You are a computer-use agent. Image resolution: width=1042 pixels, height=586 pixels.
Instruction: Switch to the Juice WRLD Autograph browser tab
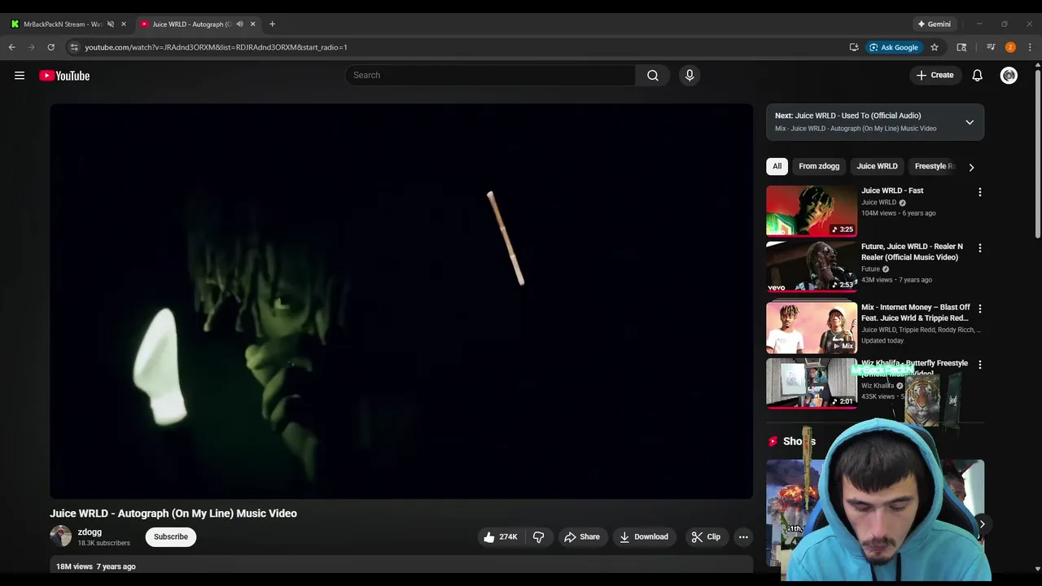point(191,24)
